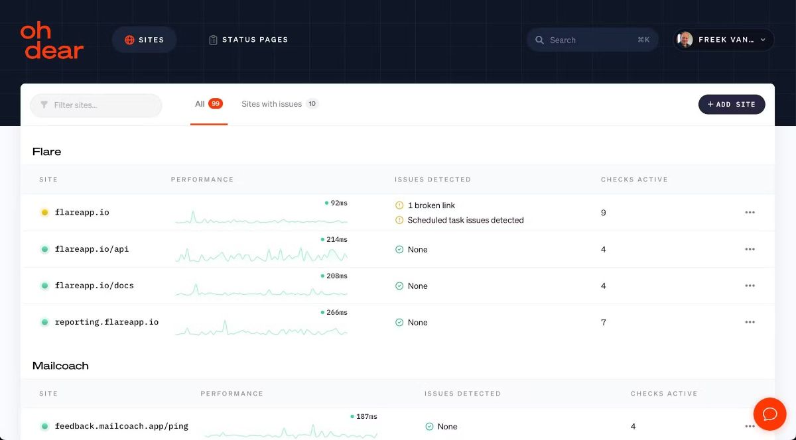Click the Add Site button
The width and height of the screenshot is (796, 440).
[x=731, y=104]
